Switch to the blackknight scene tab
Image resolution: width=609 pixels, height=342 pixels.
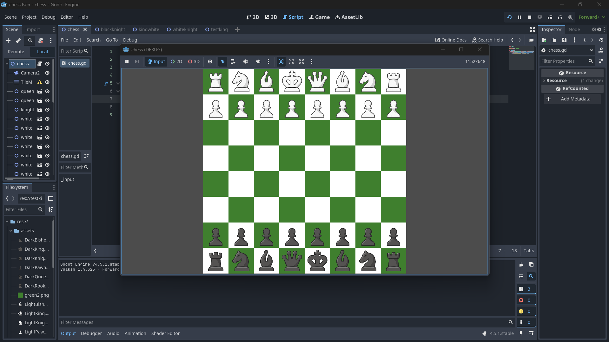coord(110,29)
